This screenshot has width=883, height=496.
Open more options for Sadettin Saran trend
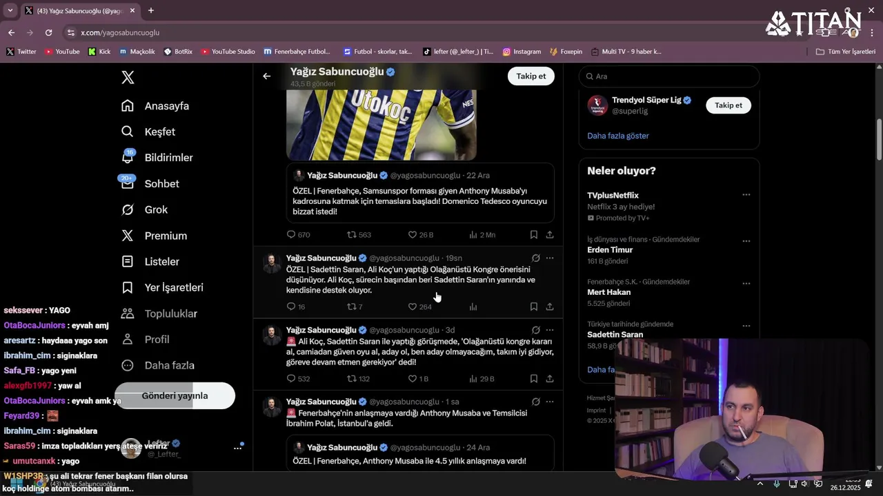746,326
